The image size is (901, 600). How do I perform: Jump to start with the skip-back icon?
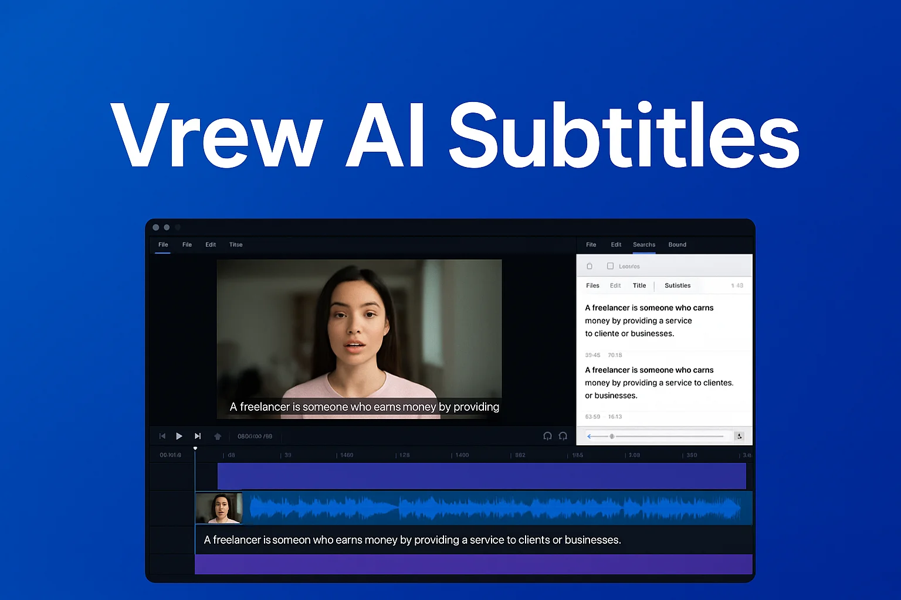(162, 436)
